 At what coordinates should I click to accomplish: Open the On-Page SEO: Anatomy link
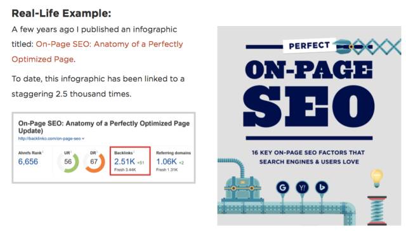pyautogui.click(x=109, y=44)
